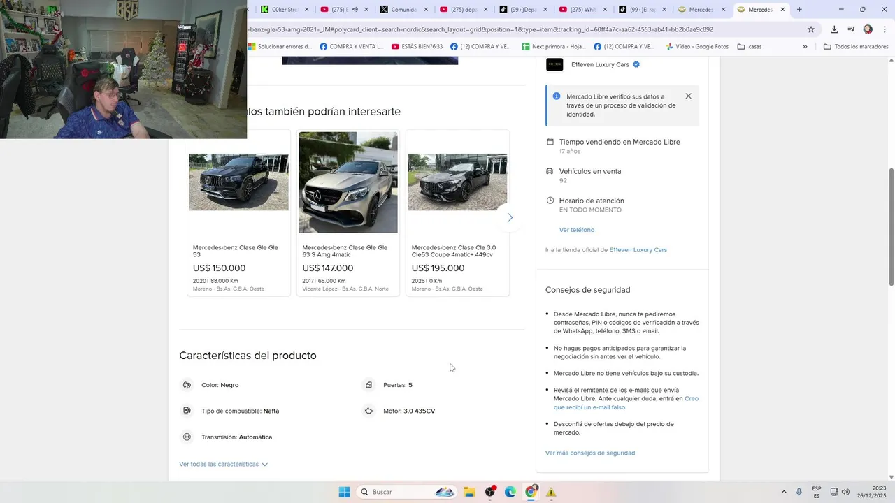Image resolution: width=895 pixels, height=503 pixels.
Task: Open Google Chrome from the taskbar
Action: click(531, 492)
